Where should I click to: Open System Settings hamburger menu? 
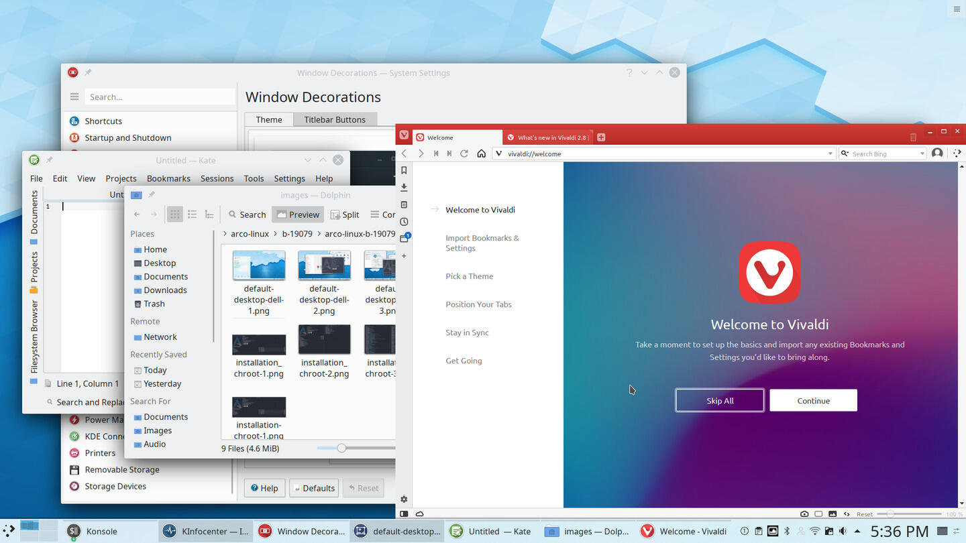coord(74,97)
